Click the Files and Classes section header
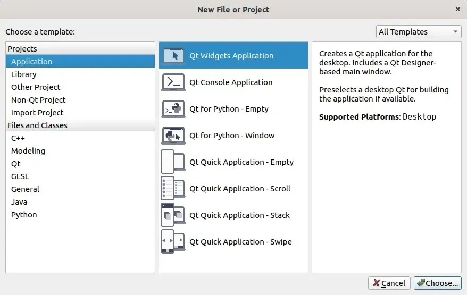The height and width of the screenshot is (295, 467). [x=80, y=125]
